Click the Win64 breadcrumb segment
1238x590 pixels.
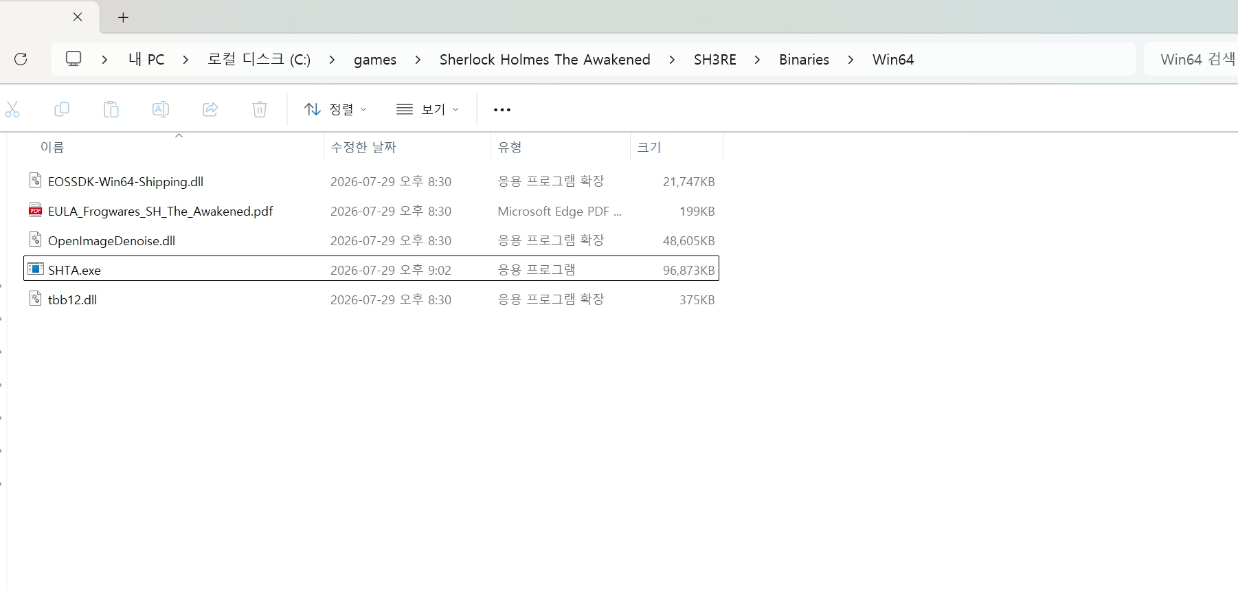(x=893, y=60)
